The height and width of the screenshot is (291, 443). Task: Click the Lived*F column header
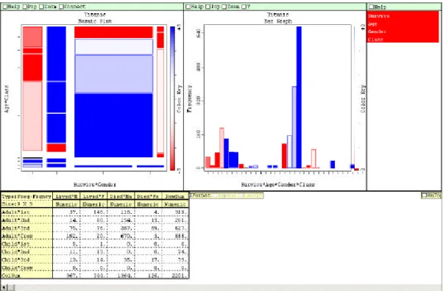coord(93,196)
